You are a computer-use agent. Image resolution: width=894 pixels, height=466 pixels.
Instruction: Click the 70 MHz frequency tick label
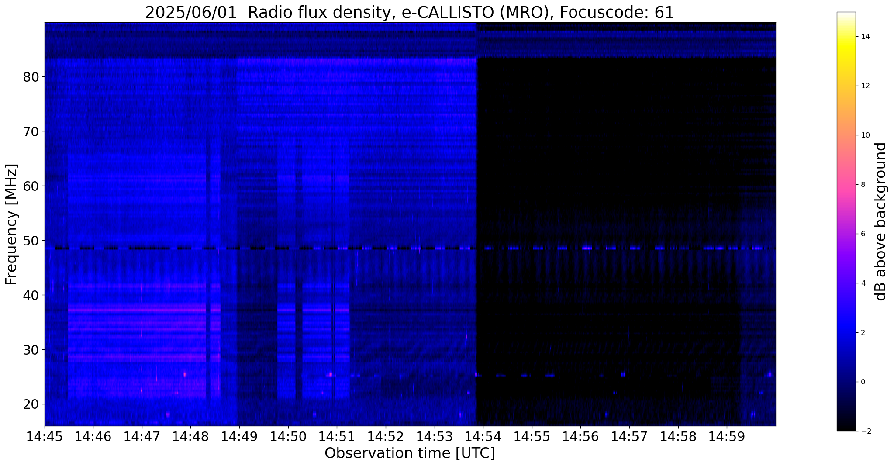pos(30,131)
